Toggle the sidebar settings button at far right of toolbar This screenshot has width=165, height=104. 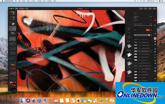(154, 8)
